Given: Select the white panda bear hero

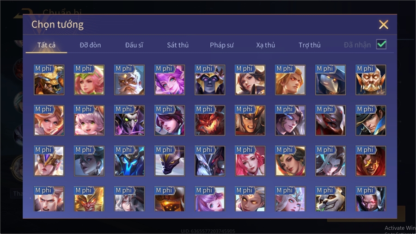Looking at the screenshot, I should click(330, 199).
